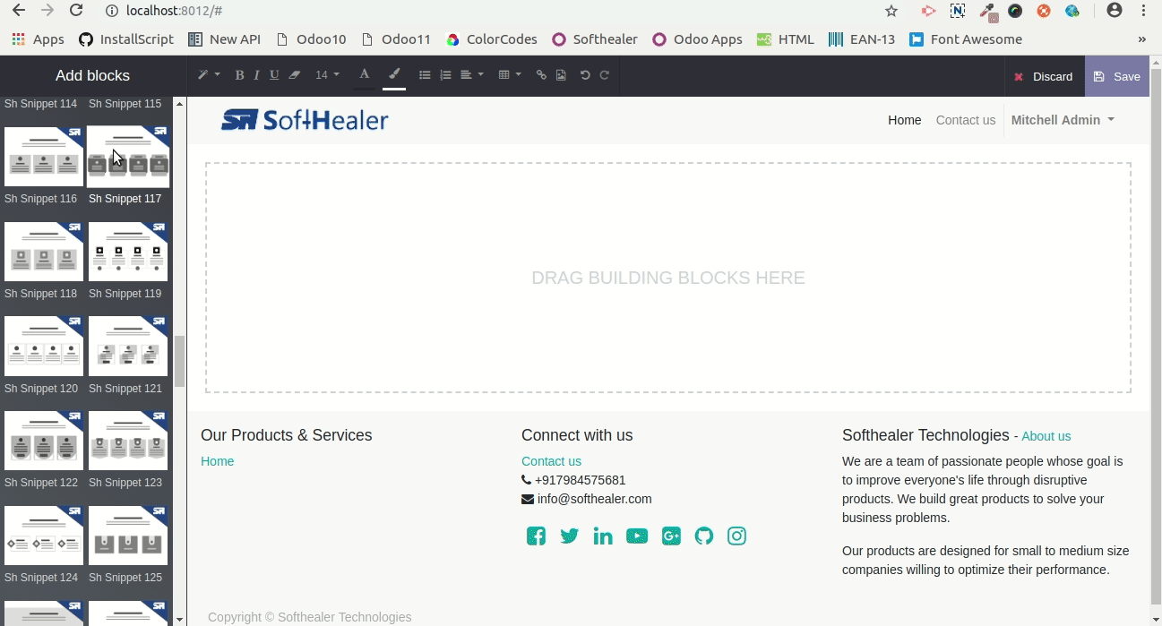Click the footer Contact us link

(x=551, y=461)
